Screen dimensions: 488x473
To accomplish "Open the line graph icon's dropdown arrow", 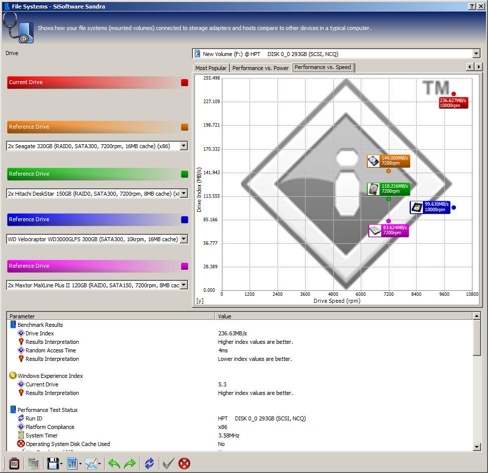I will (99, 464).
